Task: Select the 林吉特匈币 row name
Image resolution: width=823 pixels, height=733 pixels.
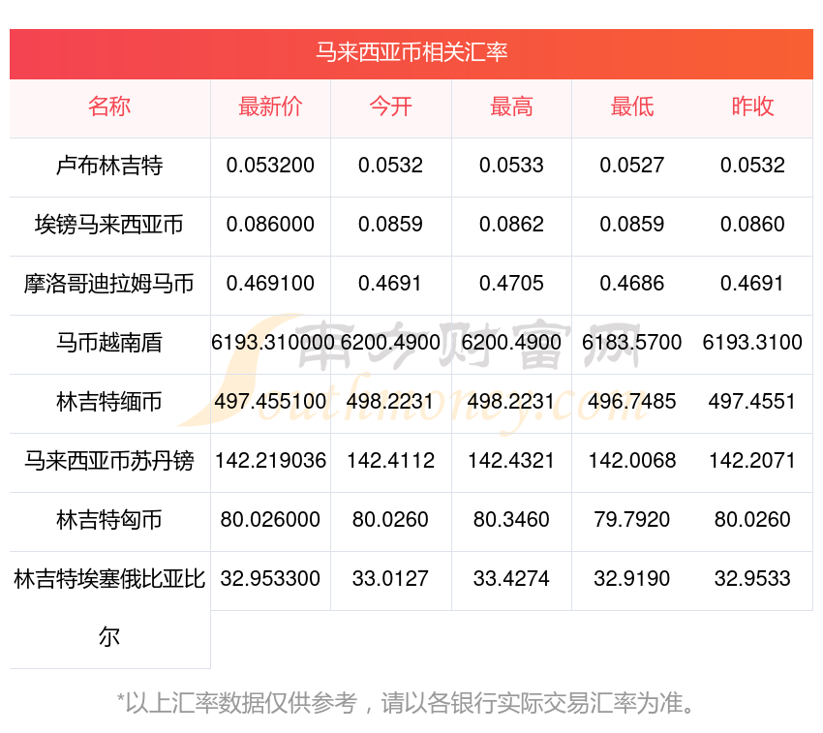Action: click(109, 520)
